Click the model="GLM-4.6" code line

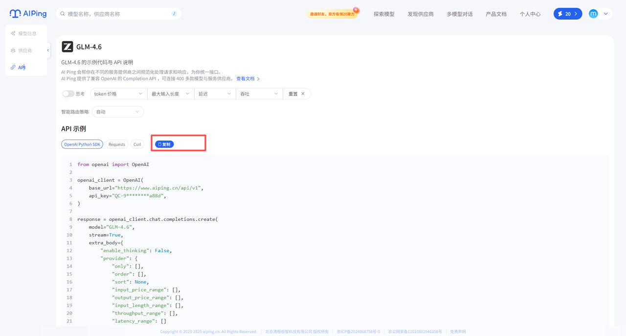[x=112, y=227]
